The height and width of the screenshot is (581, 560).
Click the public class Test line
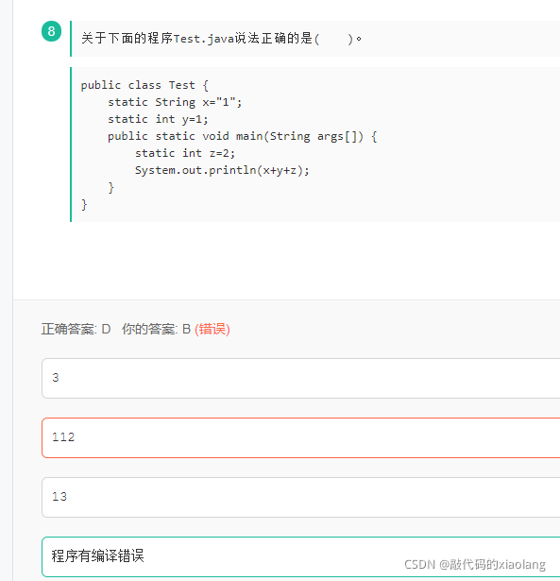[x=144, y=86]
